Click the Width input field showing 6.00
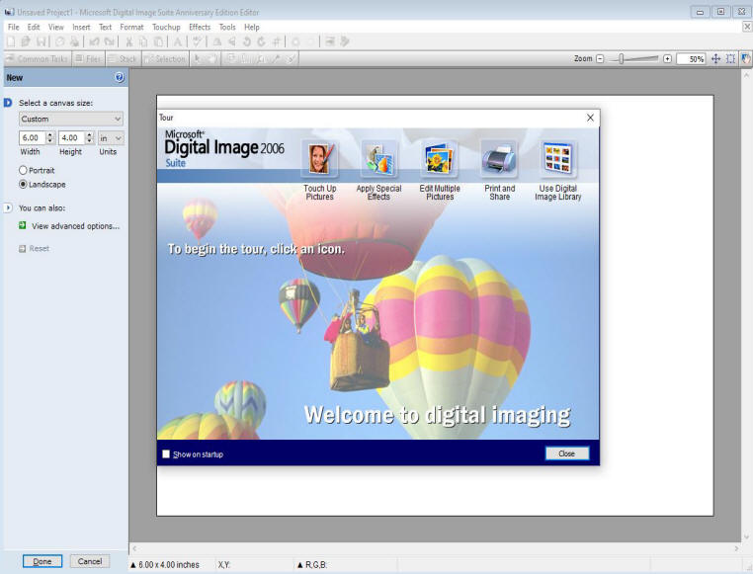Screen dimensions: 753x574 click(x=33, y=137)
